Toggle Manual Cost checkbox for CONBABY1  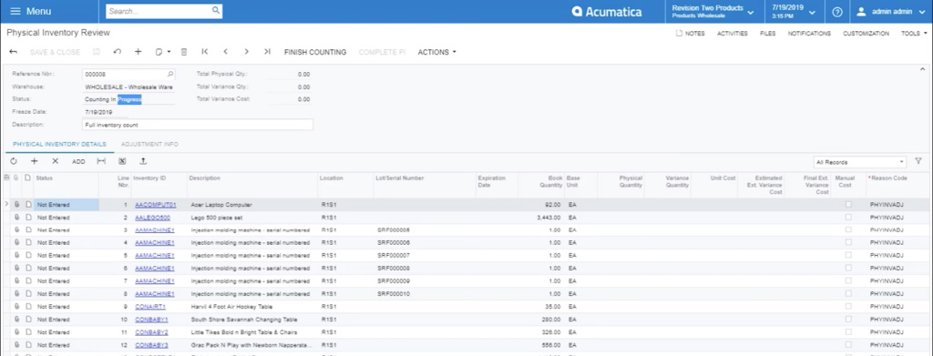(848, 320)
